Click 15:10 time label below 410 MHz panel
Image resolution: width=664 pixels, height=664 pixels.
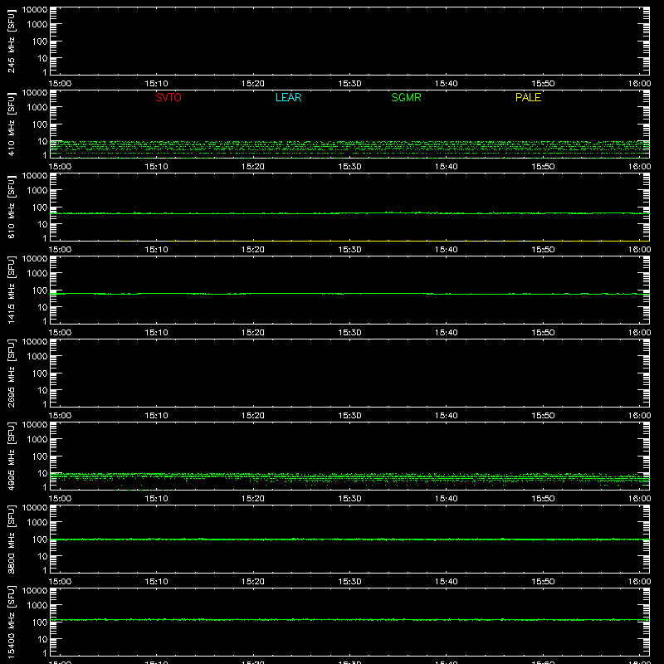click(156, 167)
